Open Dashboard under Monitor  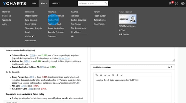coord(7,16)
